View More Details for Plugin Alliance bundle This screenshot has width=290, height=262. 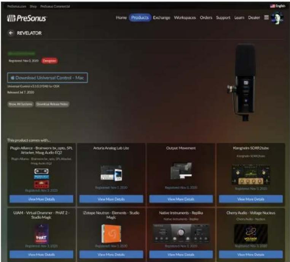[x=41, y=199]
